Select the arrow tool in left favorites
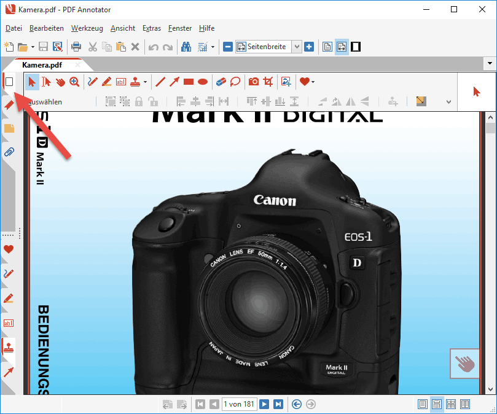 point(9,372)
